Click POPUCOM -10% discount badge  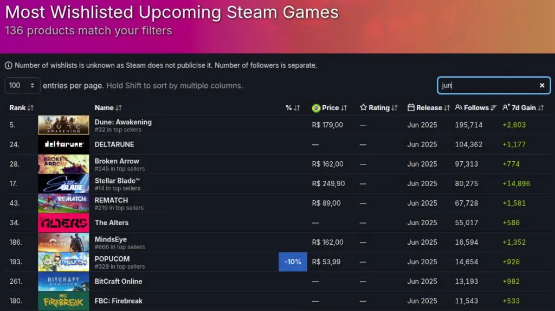[293, 262]
